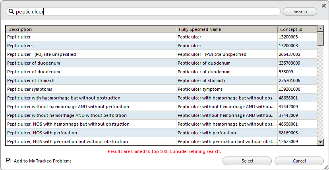This screenshot has height=170, width=329.
Task: Click the Search button
Action: pyautogui.click(x=300, y=11)
